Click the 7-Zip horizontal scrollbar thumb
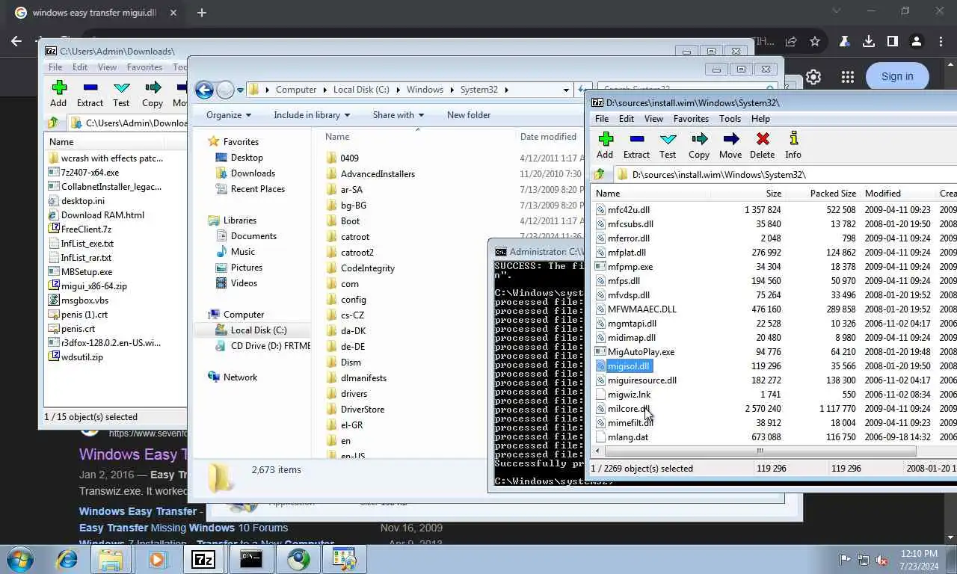The width and height of the screenshot is (957, 574). [x=760, y=451]
